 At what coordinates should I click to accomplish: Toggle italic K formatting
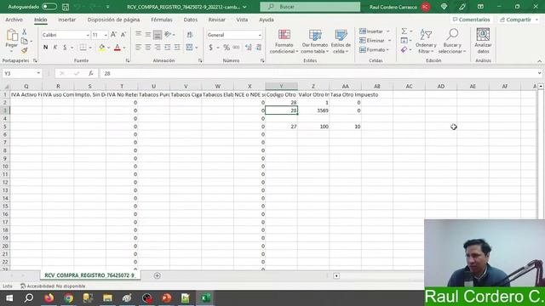[54, 48]
